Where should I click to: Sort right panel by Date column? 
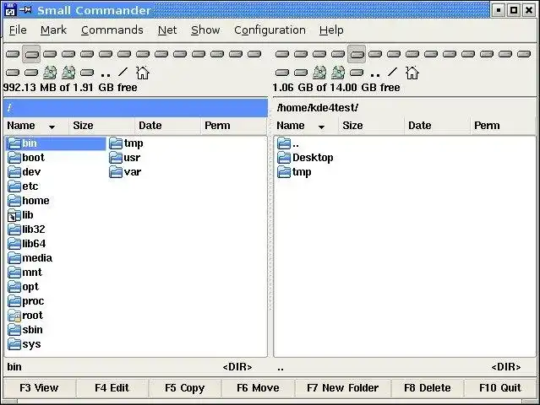pos(437,126)
